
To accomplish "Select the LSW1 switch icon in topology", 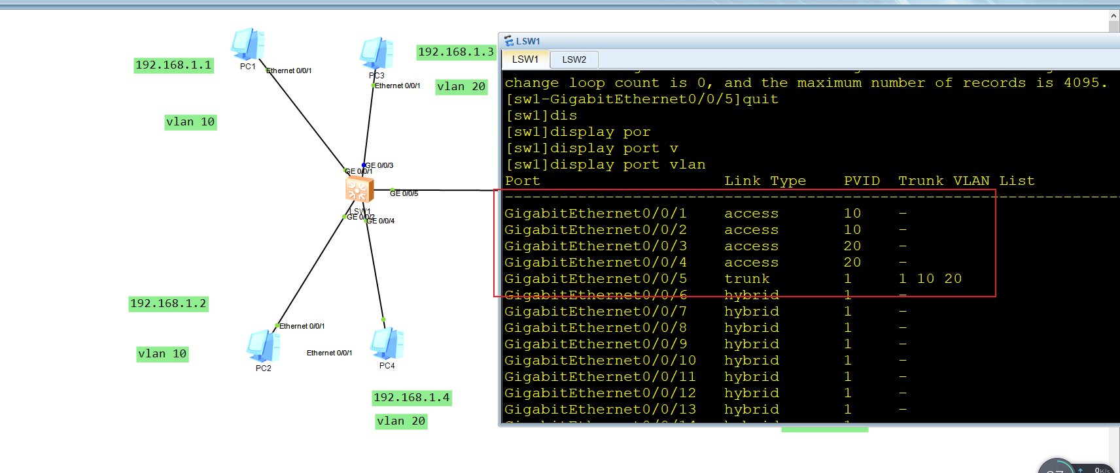I will pyautogui.click(x=359, y=190).
